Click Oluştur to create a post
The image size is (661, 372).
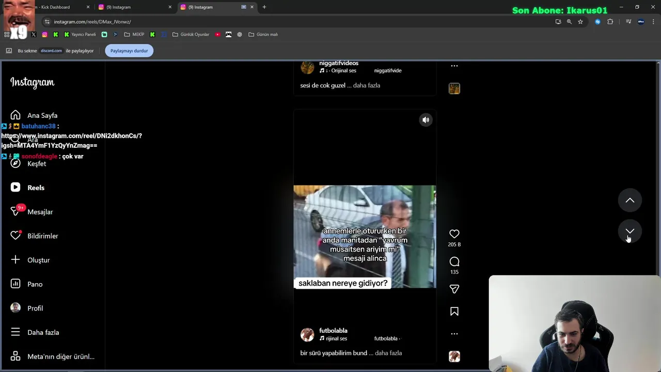point(30,260)
